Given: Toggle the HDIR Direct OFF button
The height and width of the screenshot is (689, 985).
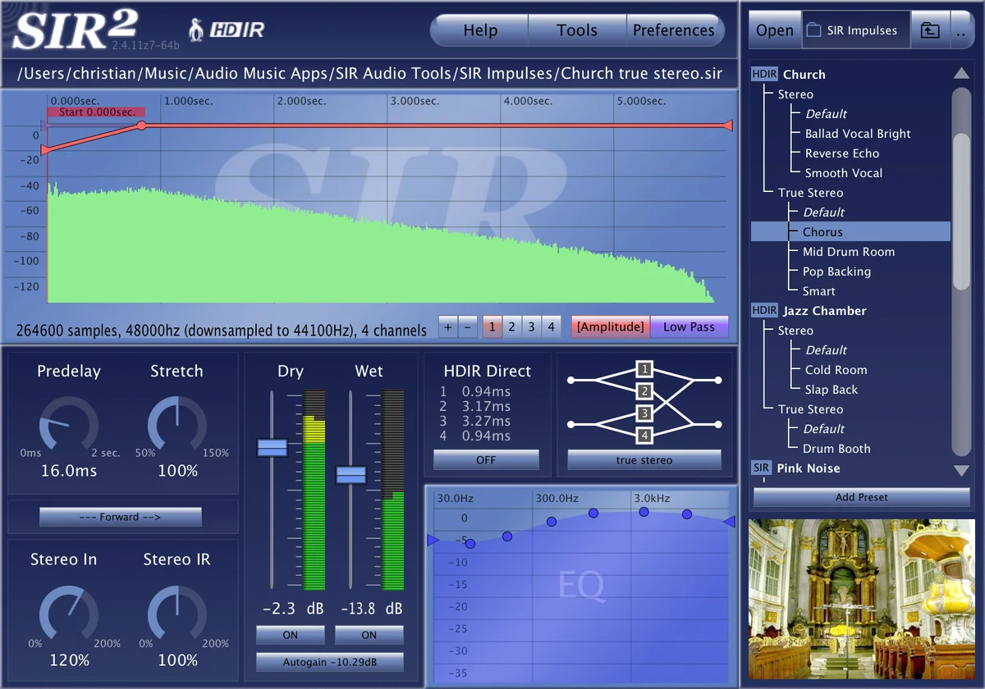Looking at the screenshot, I should [x=486, y=460].
